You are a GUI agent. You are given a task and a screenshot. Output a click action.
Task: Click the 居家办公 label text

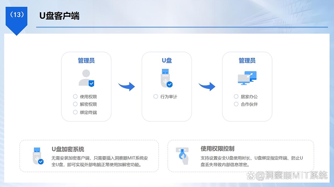(x=249, y=97)
